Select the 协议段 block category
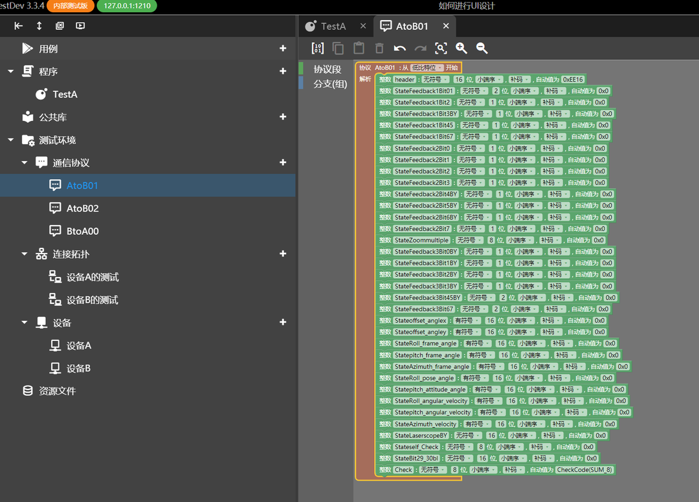 tap(327, 69)
